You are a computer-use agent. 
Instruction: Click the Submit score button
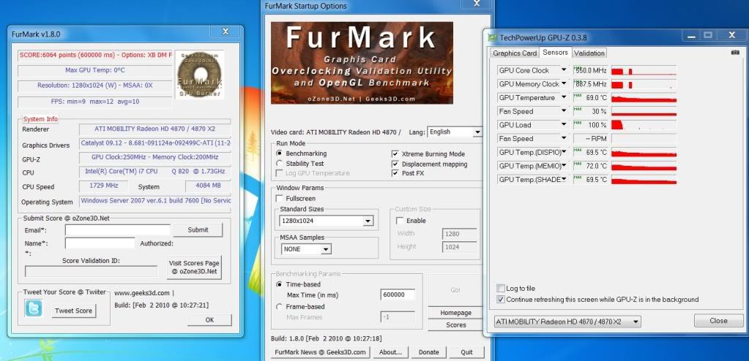(x=198, y=230)
